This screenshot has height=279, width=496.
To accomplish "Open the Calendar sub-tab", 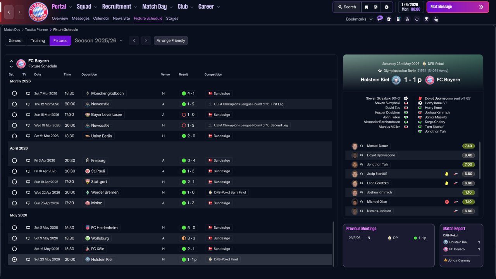I will point(101,18).
